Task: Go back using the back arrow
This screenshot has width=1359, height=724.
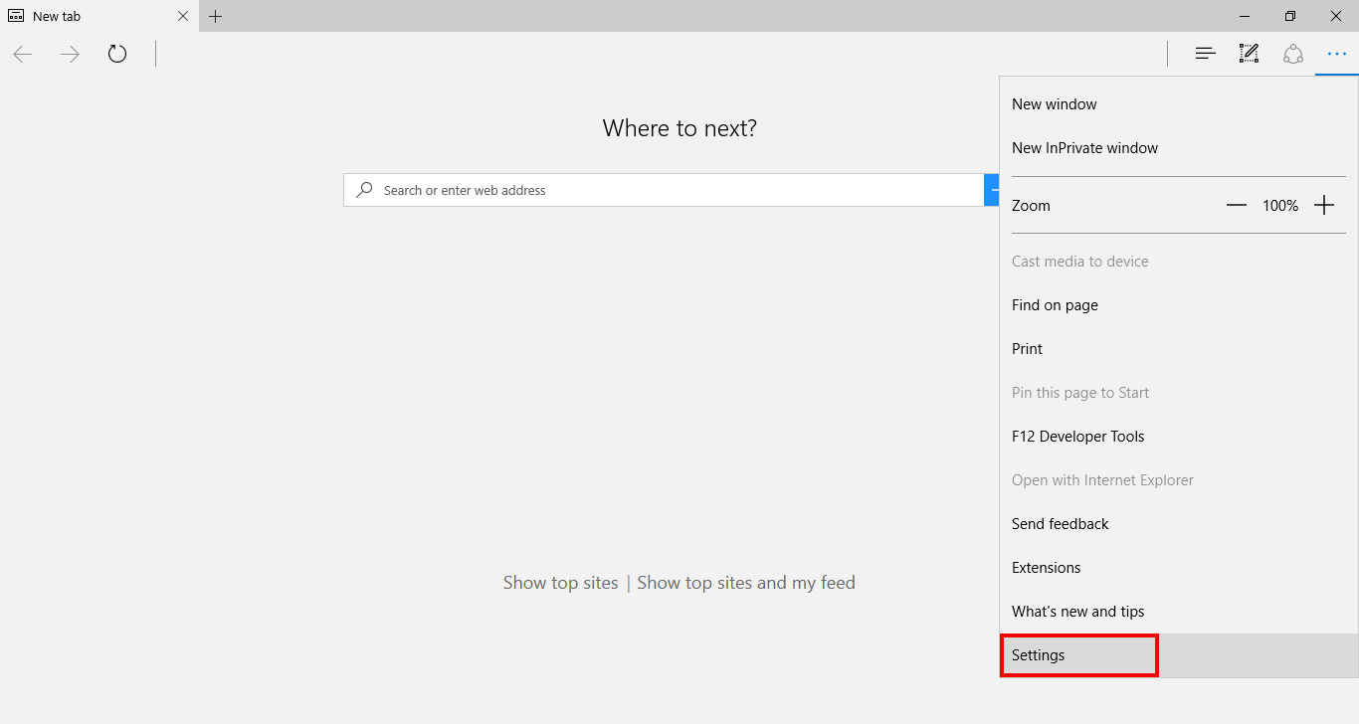Action: tap(23, 54)
